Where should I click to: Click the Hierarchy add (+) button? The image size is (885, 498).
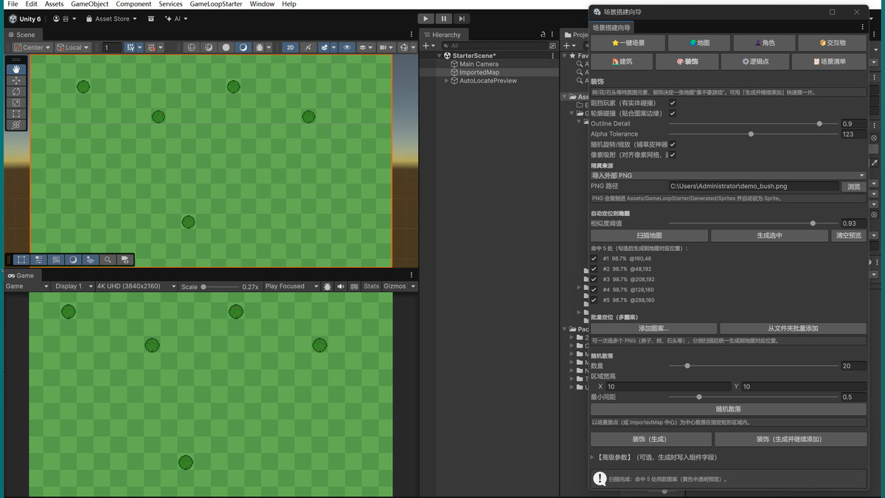pos(428,46)
